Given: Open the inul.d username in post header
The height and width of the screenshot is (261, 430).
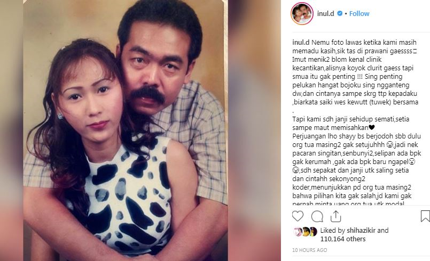Looking at the screenshot, I should [325, 13].
